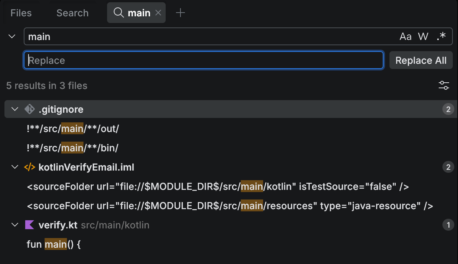Click the Kotlin icon beside verify.kt
458x264 pixels.
(x=29, y=225)
